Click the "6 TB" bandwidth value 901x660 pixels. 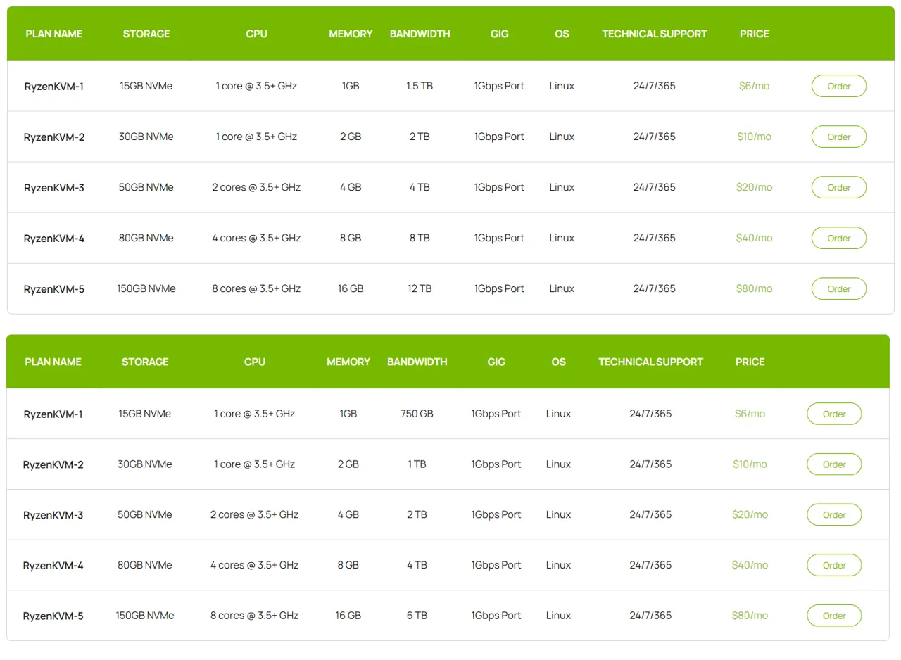click(417, 615)
